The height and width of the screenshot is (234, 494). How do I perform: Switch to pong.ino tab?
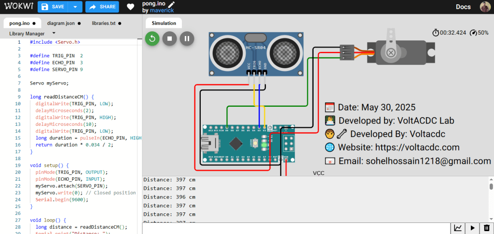coord(22,23)
